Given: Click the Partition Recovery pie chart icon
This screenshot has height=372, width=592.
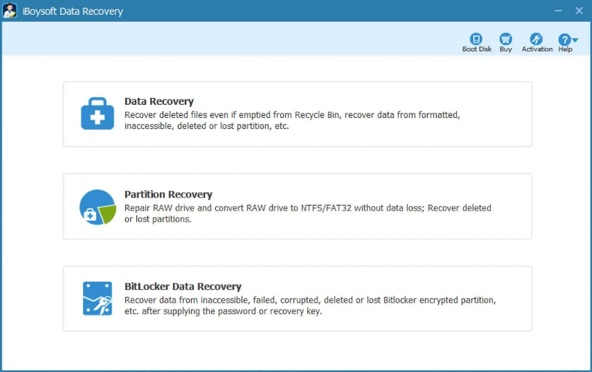Looking at the screenshot, I should point(97,207).
